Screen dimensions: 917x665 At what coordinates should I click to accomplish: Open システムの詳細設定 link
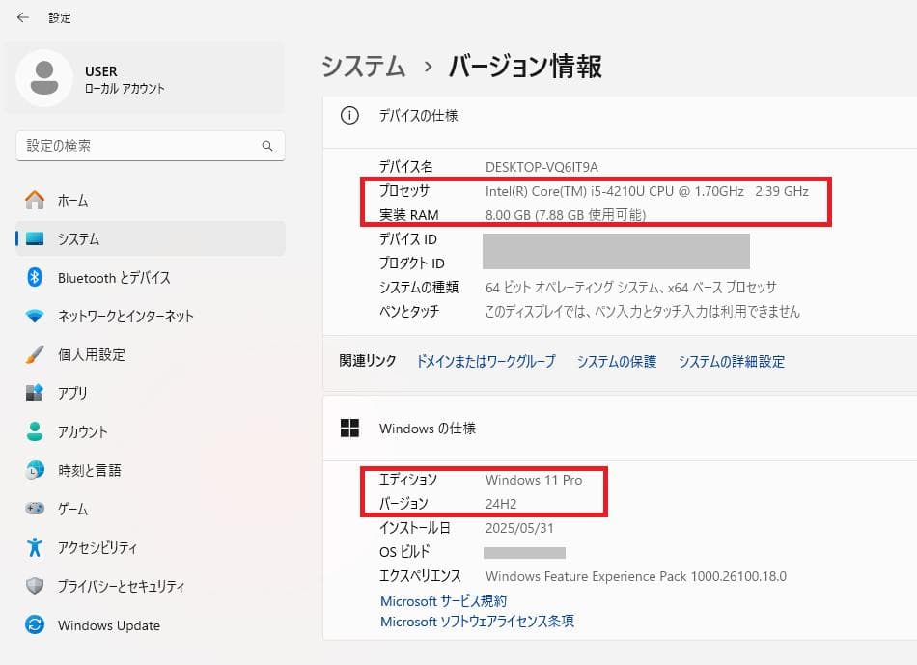point(731,361)
